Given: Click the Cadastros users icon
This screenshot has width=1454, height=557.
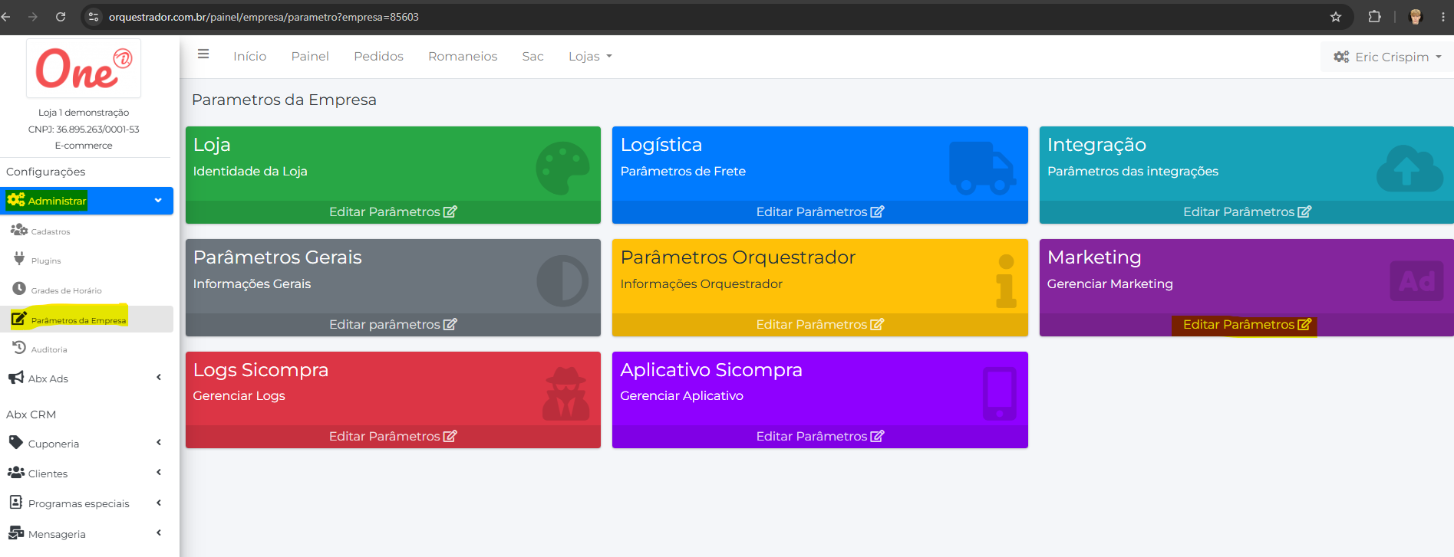Looking at the screenshot, I should pos(19,229).
